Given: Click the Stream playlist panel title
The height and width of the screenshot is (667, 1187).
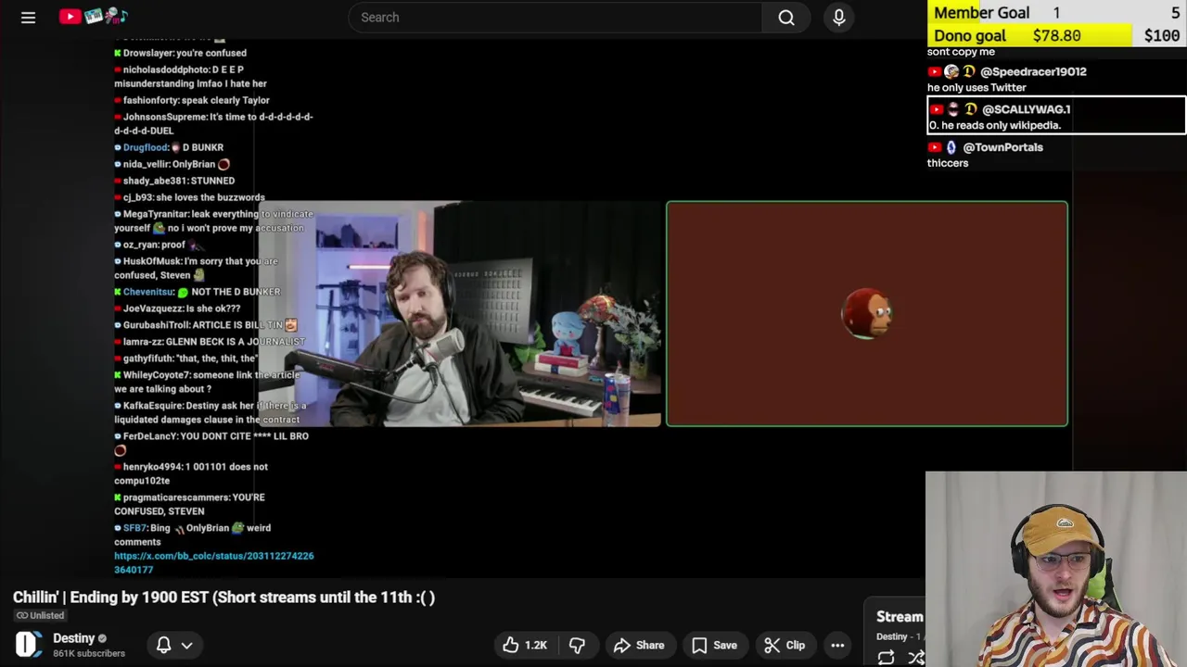Looking at the screenshot, I should (x=900, y=617).
